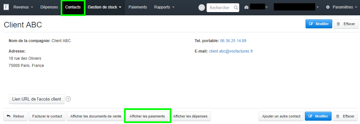Click the F logo icon
This screenshot has height=124, width=360.
click(x=6, y=7)
